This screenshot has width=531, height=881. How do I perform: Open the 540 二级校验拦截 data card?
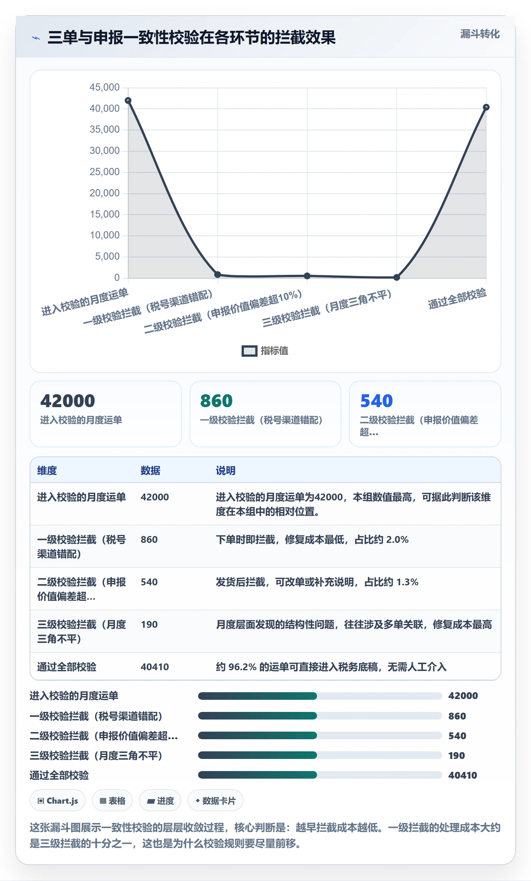[425, 414]
